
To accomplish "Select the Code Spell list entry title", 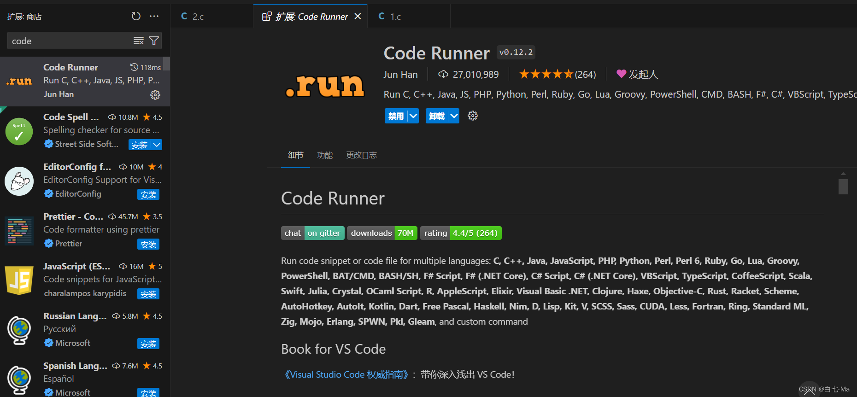I will pyautogui.click(x=71, y=117).
